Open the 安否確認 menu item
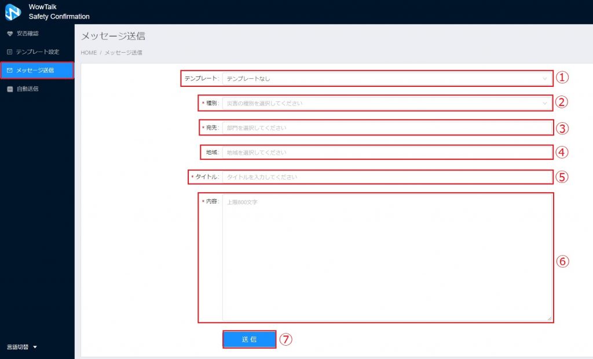This screenshot has width=593, height=359. pyautogui.click(x=37, y=34)
